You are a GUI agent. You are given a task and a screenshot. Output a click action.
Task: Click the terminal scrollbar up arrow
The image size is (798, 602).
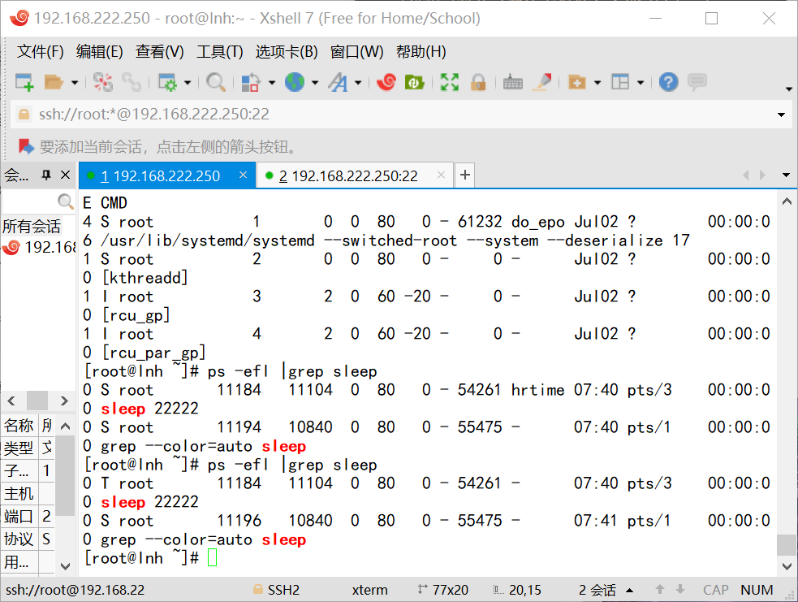tap(787, 201)
